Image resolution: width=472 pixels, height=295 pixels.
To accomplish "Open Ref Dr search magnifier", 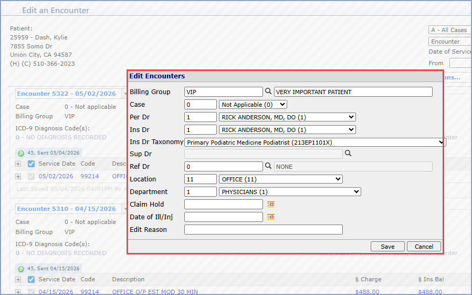I will click(268, 166).
